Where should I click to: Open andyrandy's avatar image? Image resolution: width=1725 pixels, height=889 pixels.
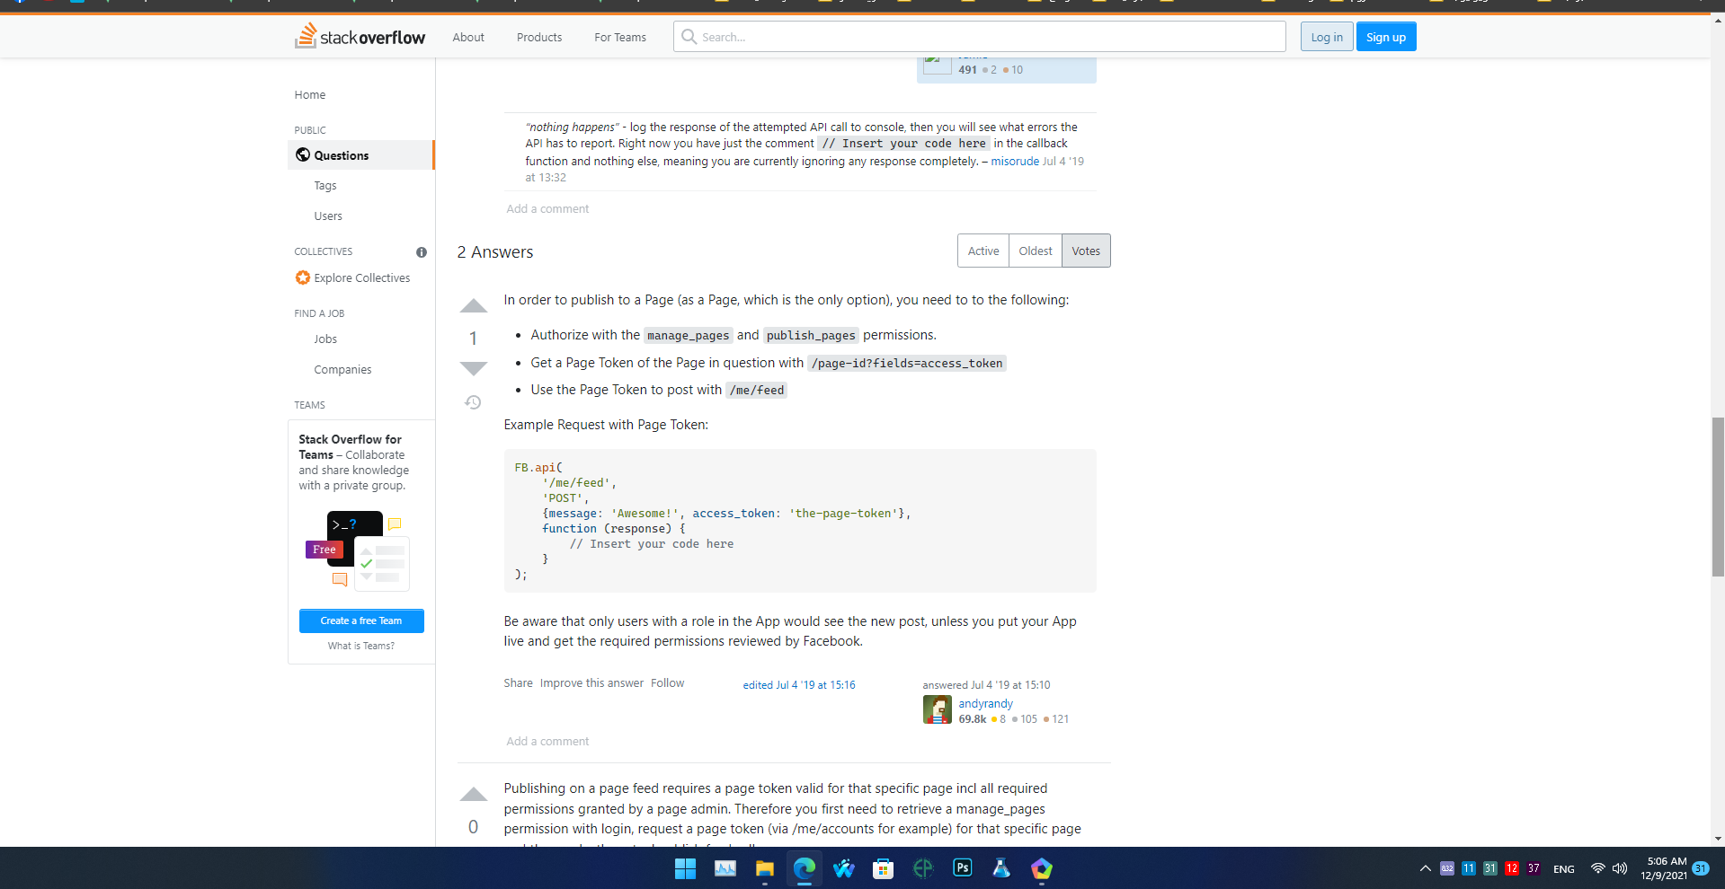(938, 709)
